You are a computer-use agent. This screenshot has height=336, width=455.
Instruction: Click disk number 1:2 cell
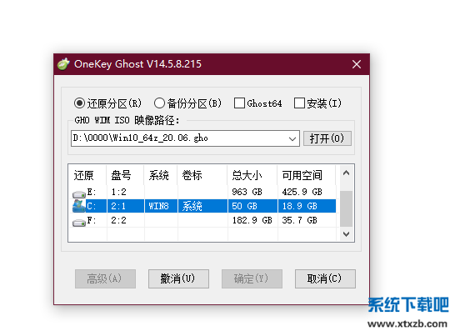tap(118, 192)
